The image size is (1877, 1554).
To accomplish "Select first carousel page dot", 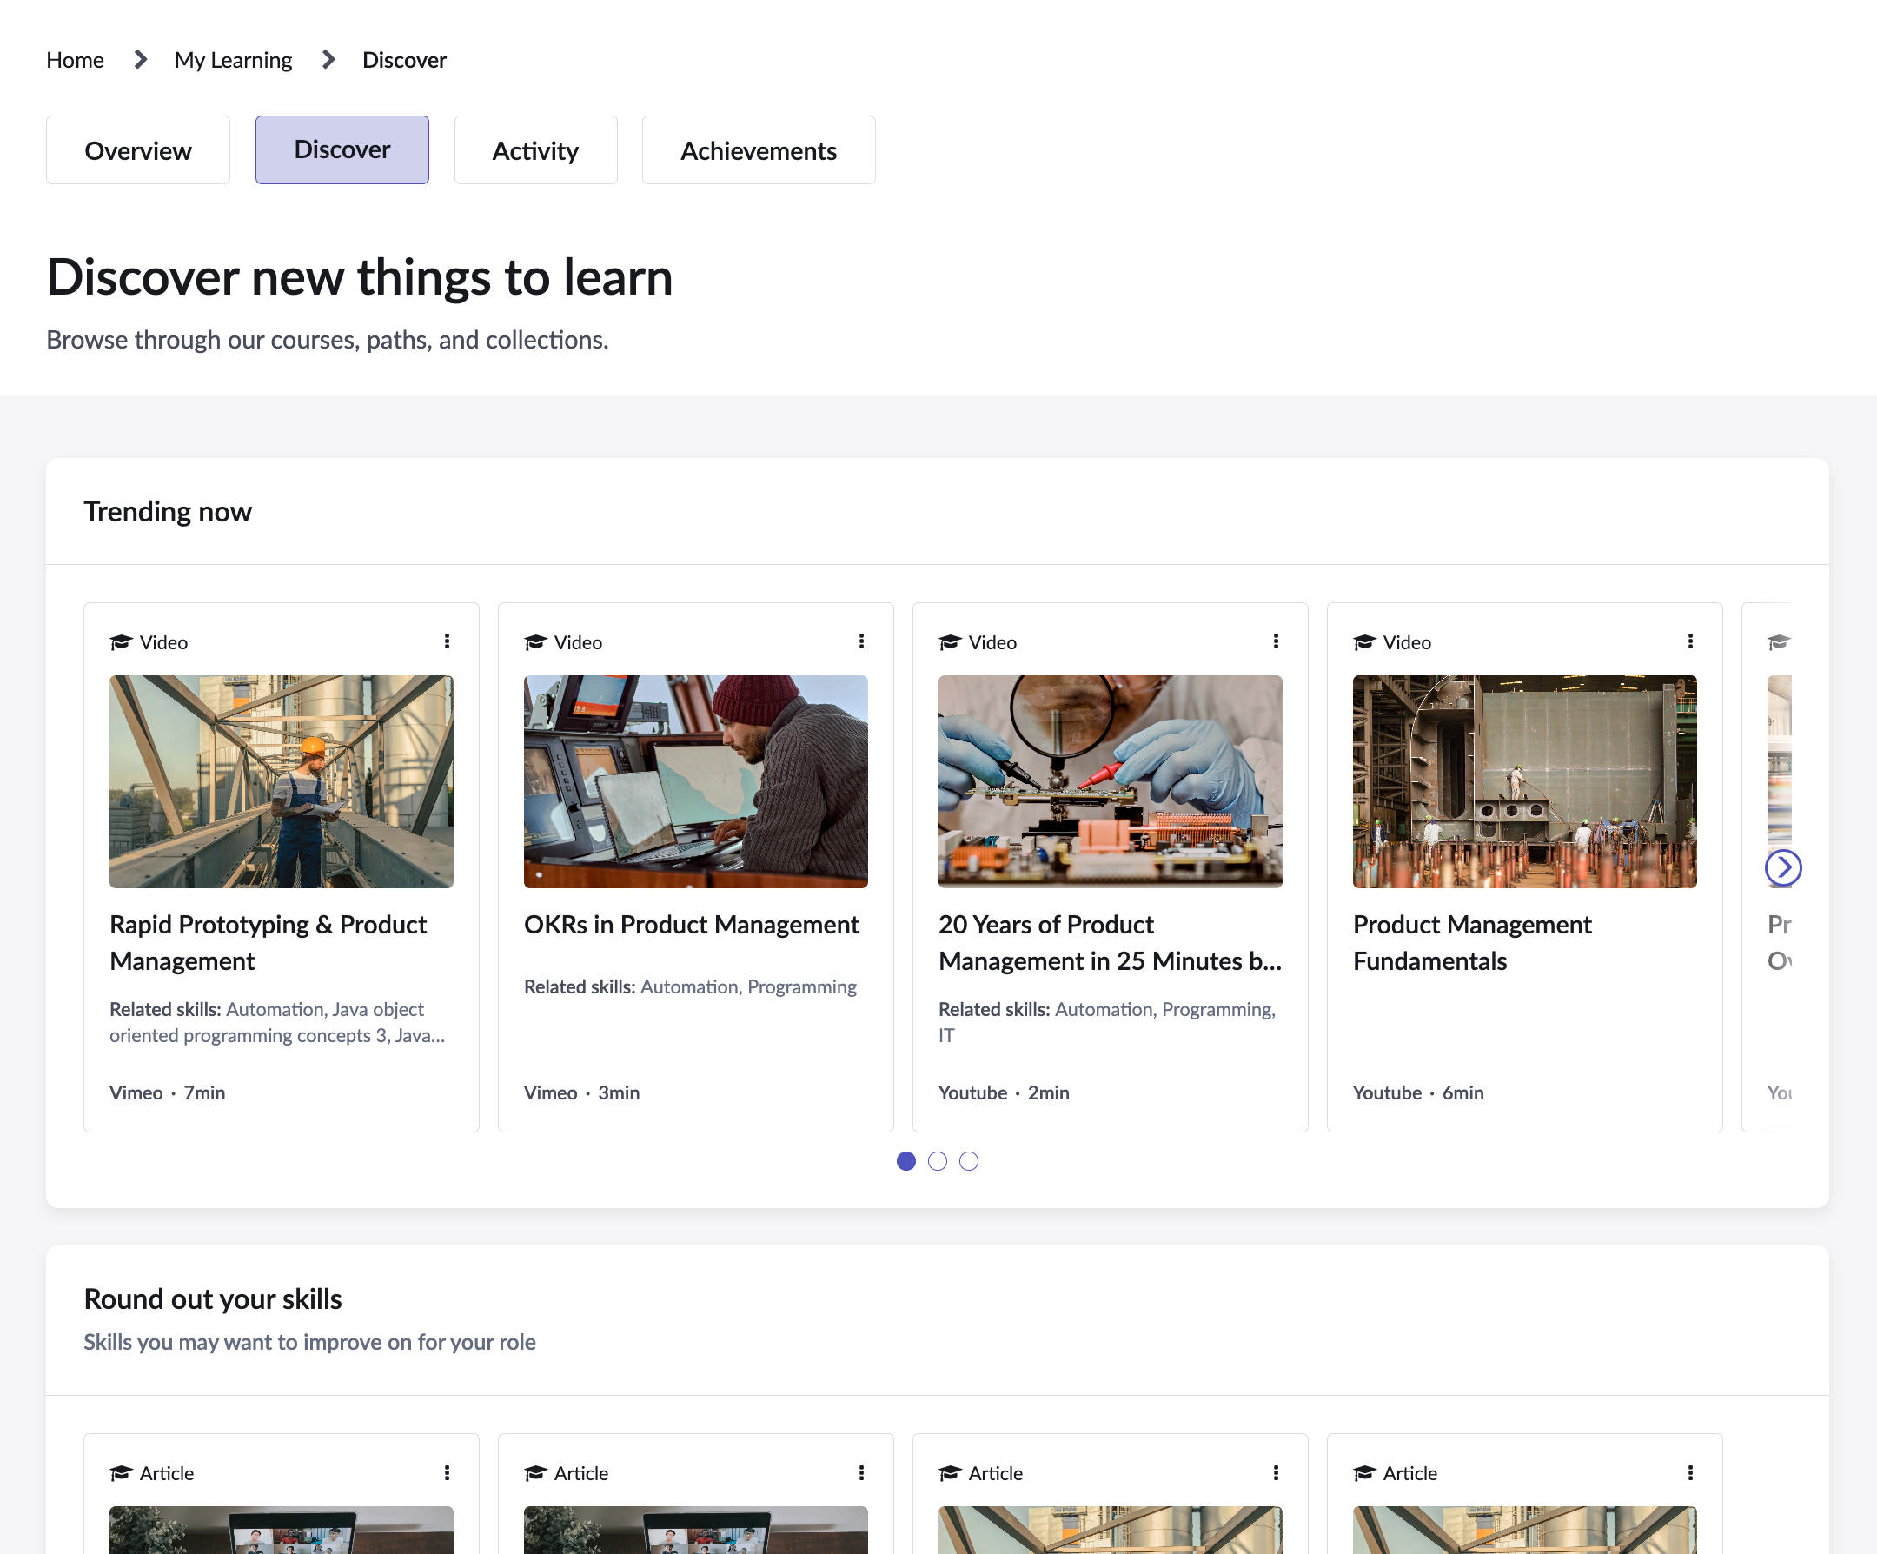I will [x=905, y=1160].
